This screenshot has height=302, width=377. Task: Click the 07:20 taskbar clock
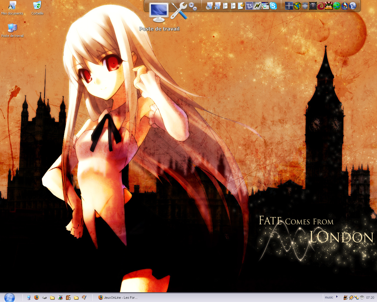click(x=370, y=298)
